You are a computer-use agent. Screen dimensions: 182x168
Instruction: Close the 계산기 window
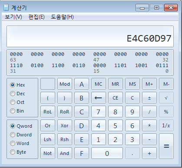pos(171,8)
